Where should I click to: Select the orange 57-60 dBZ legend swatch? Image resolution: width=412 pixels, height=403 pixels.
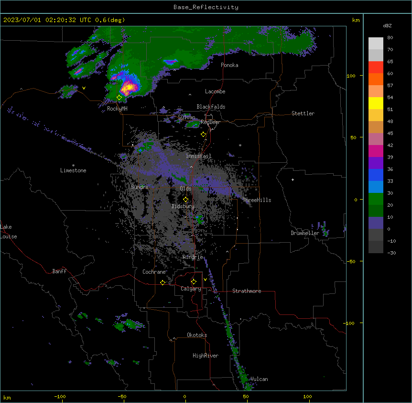(376, 79)
